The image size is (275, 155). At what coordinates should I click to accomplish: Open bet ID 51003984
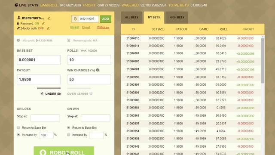tap(133, 108)
